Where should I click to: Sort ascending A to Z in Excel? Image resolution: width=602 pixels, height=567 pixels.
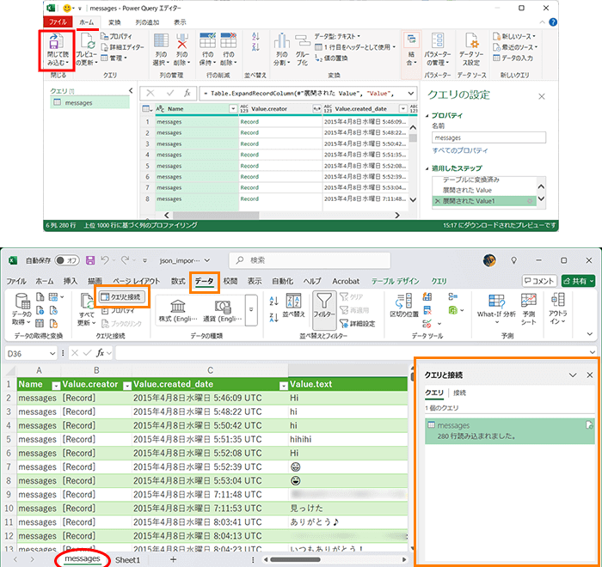pos(273,301)
